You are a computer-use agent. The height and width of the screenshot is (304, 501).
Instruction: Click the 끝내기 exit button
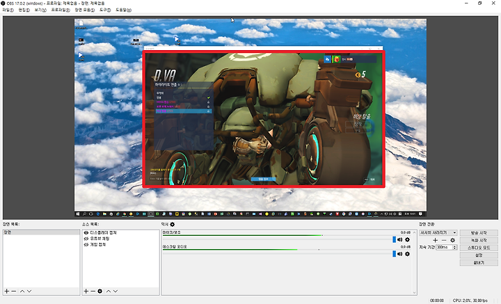479,262
